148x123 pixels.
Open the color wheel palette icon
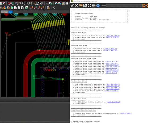[x=5, y=8]
